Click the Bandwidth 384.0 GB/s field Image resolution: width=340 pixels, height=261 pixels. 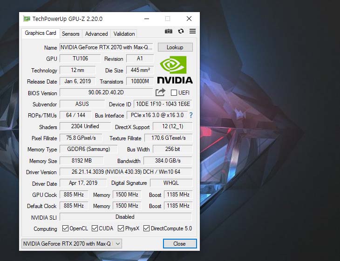point(168,161)
